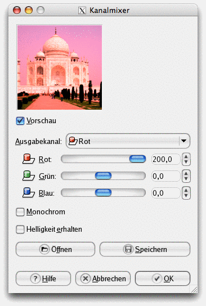Click the blue channel icon beside Blau slider

(x=29, y=192)
